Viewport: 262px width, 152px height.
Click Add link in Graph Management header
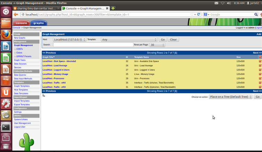pyautogui.click(x=259, y=34)
